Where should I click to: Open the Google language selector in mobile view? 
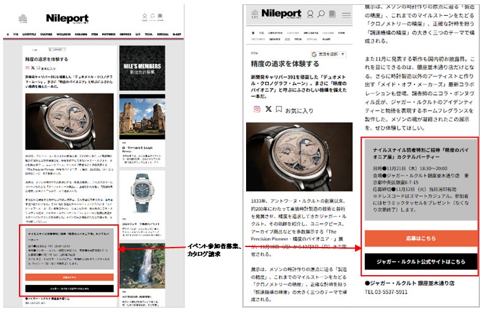click(328, 54)
